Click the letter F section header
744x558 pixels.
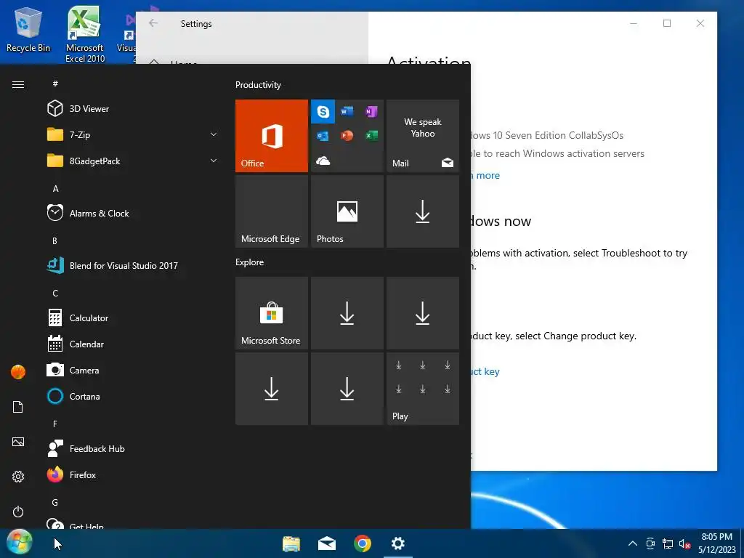point(55,424)
